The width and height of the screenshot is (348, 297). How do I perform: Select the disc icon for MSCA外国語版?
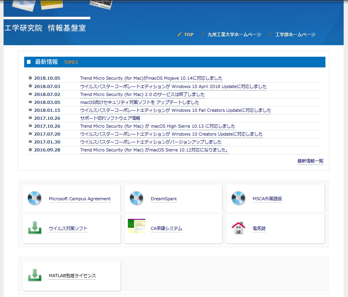point(238,198)
